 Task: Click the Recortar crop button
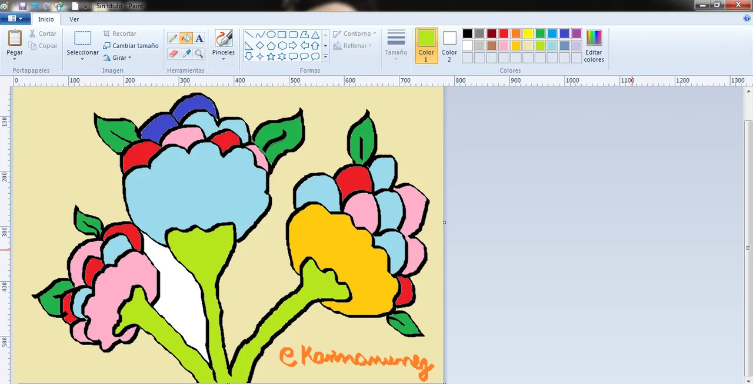[x=120, y=33]
